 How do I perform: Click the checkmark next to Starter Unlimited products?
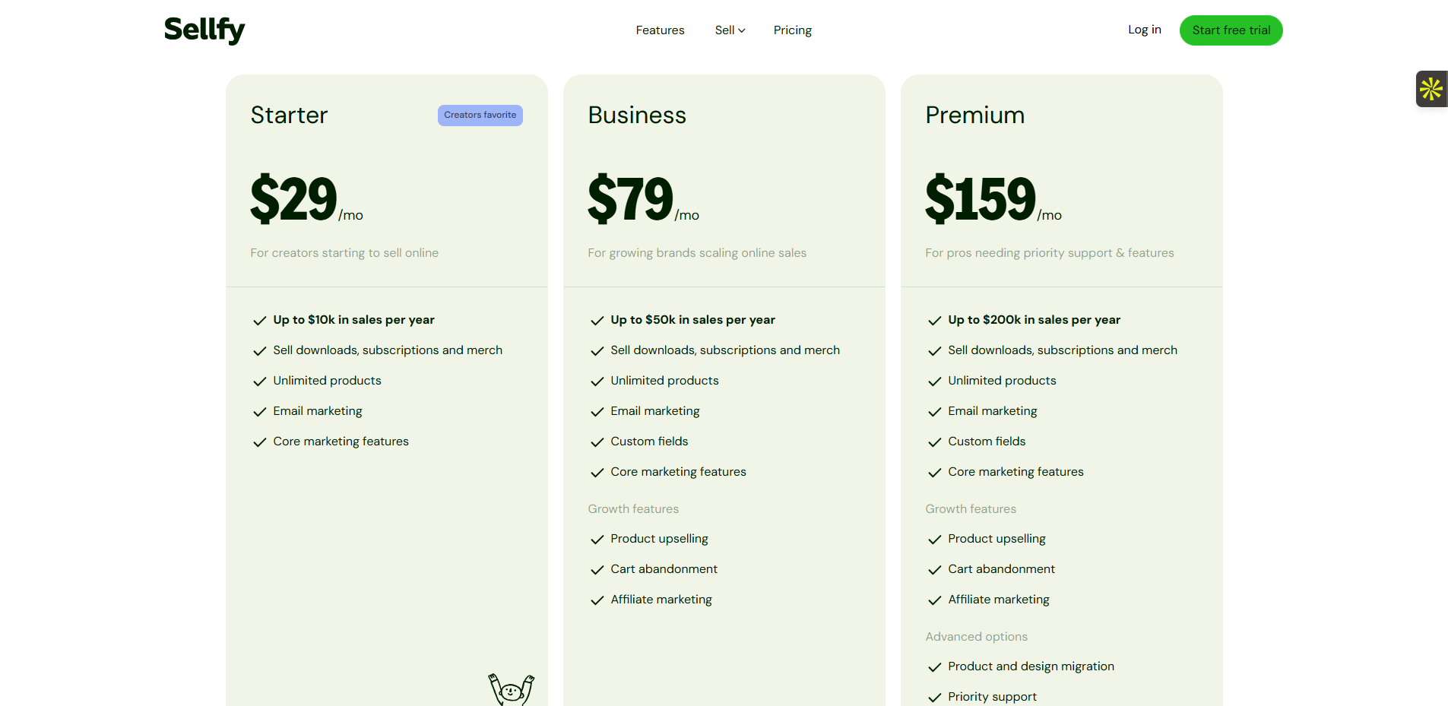click(x=259, y=381)
